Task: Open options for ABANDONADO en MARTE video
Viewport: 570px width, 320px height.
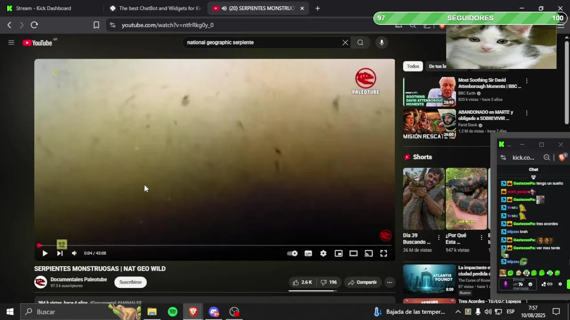Action: pyautogui.click(x=527, y=113)
